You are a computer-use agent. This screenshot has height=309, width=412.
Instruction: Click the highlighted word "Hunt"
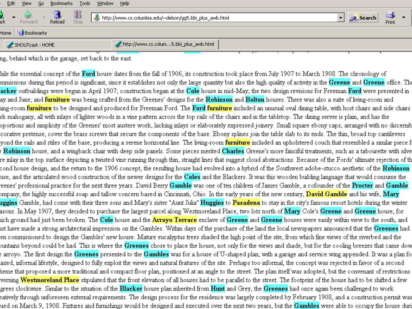pos(218,289)
